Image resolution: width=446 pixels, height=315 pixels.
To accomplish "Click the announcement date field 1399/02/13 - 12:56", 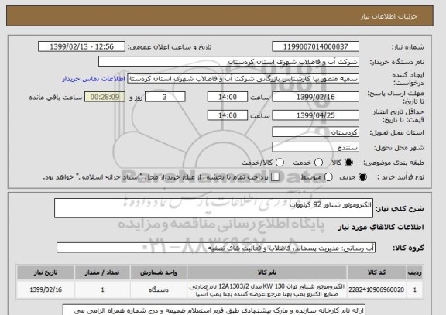I will click(81, 46).
